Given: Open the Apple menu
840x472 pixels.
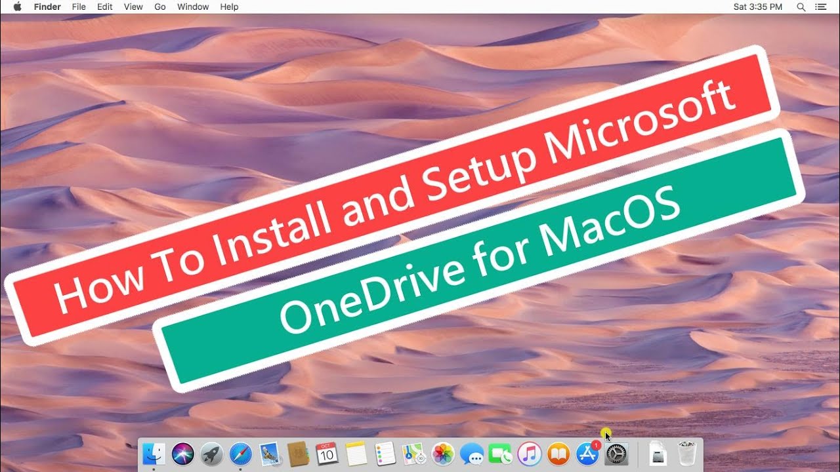Looking at the screenshot, I should click(x=17, y=7).
